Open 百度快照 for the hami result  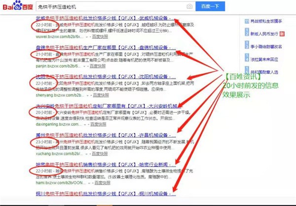(x=104, y=182)
